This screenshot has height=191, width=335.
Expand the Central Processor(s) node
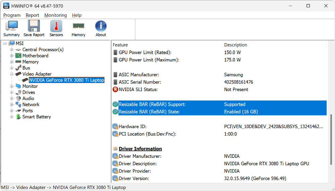tap(12, 50)
